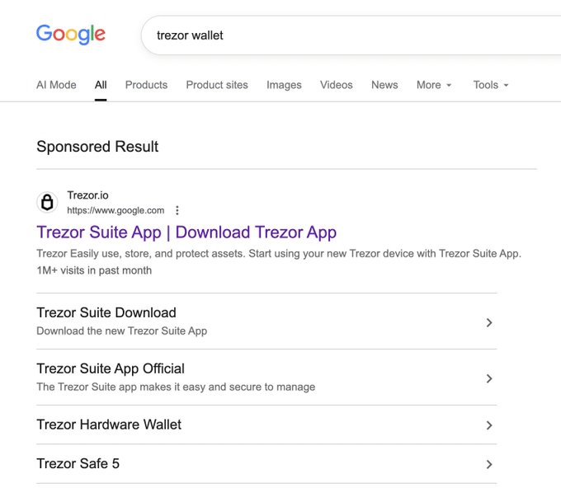
Task: Click the Google logo
Action: (71, 35)
